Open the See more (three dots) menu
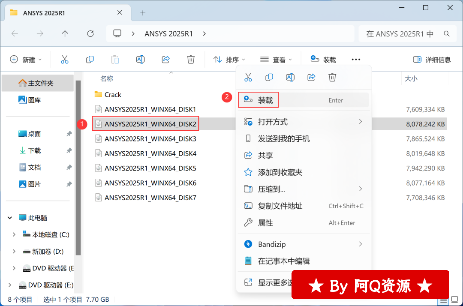Image resolution: width=463 pixels, height=306 pixels. pos(356,60)
